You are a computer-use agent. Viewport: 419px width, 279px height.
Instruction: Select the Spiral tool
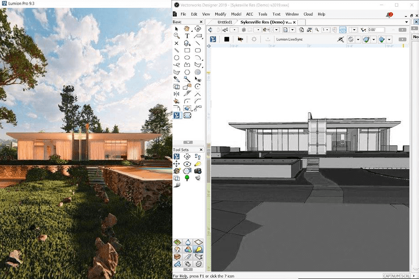pos(197,72)
